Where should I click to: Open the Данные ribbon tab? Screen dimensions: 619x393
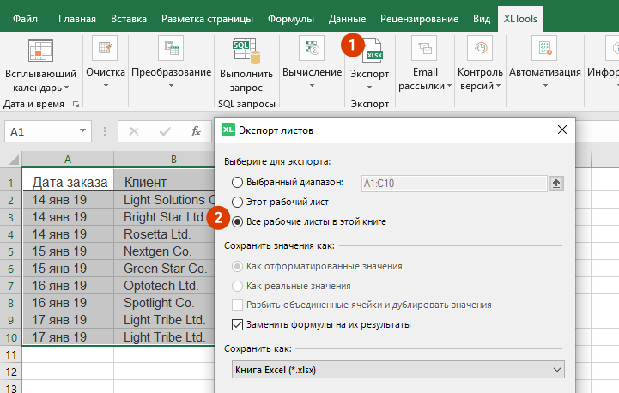349,18
